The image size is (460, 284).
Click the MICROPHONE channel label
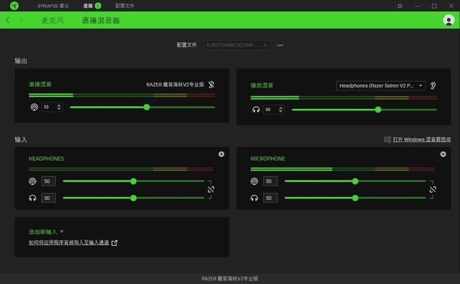tap(267, 158)
